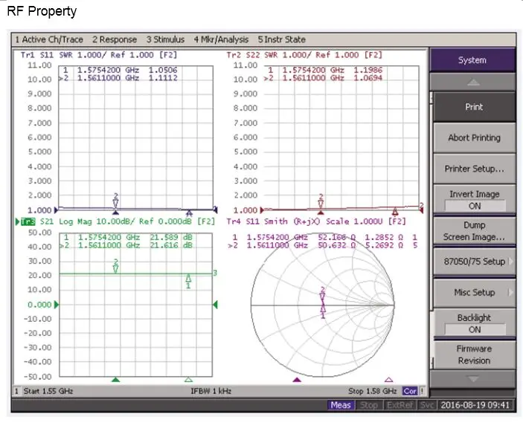Click Tr2 marker 1 readout 1.1986
Viewport: 523px width, 431px height.
368,70
